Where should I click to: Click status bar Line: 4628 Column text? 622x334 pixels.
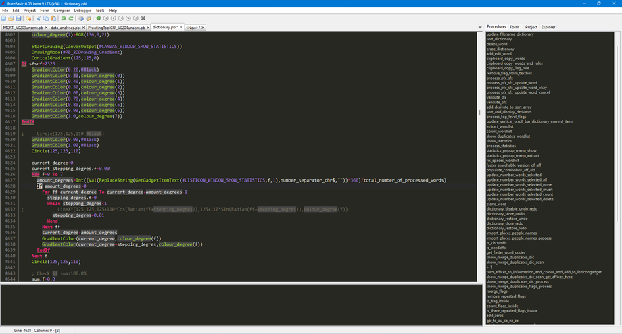coord(37,330)
